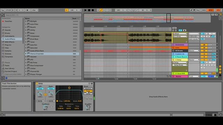Toggle Left delay Time sync button
The width and height of the screenshot is (223, 125).
40,89
